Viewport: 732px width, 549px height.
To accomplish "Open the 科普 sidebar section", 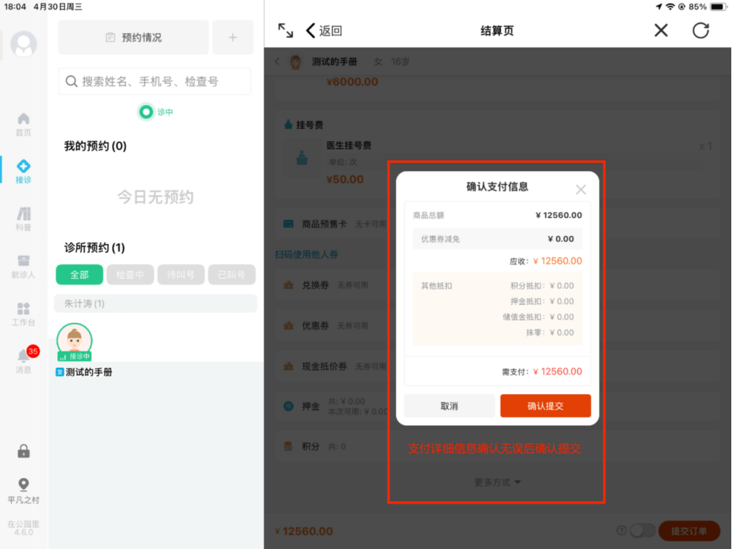I will [23, 219].
